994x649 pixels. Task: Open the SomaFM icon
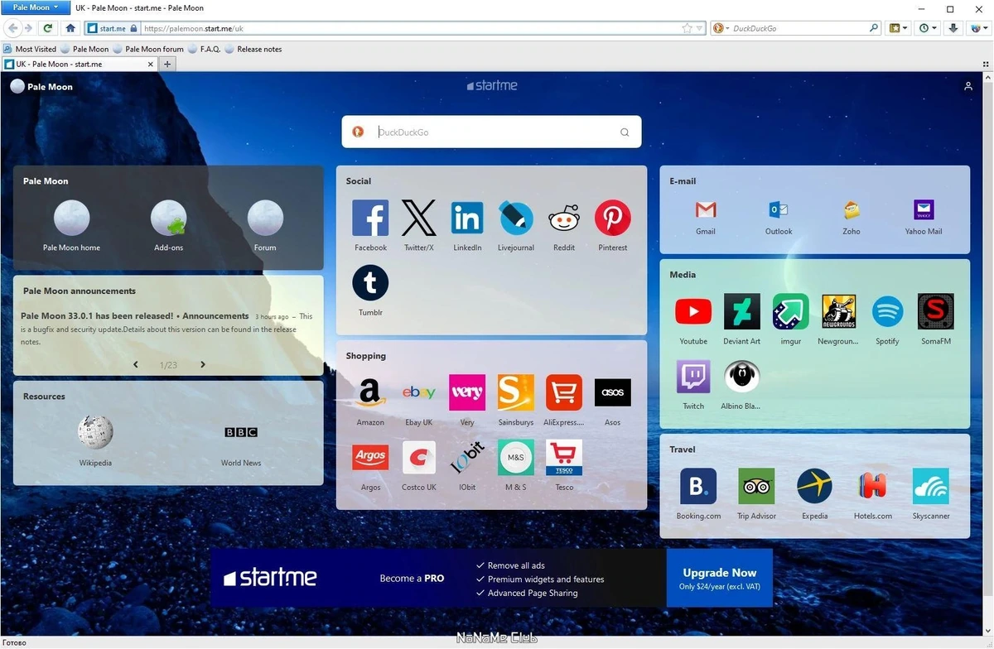click(936, 312)
